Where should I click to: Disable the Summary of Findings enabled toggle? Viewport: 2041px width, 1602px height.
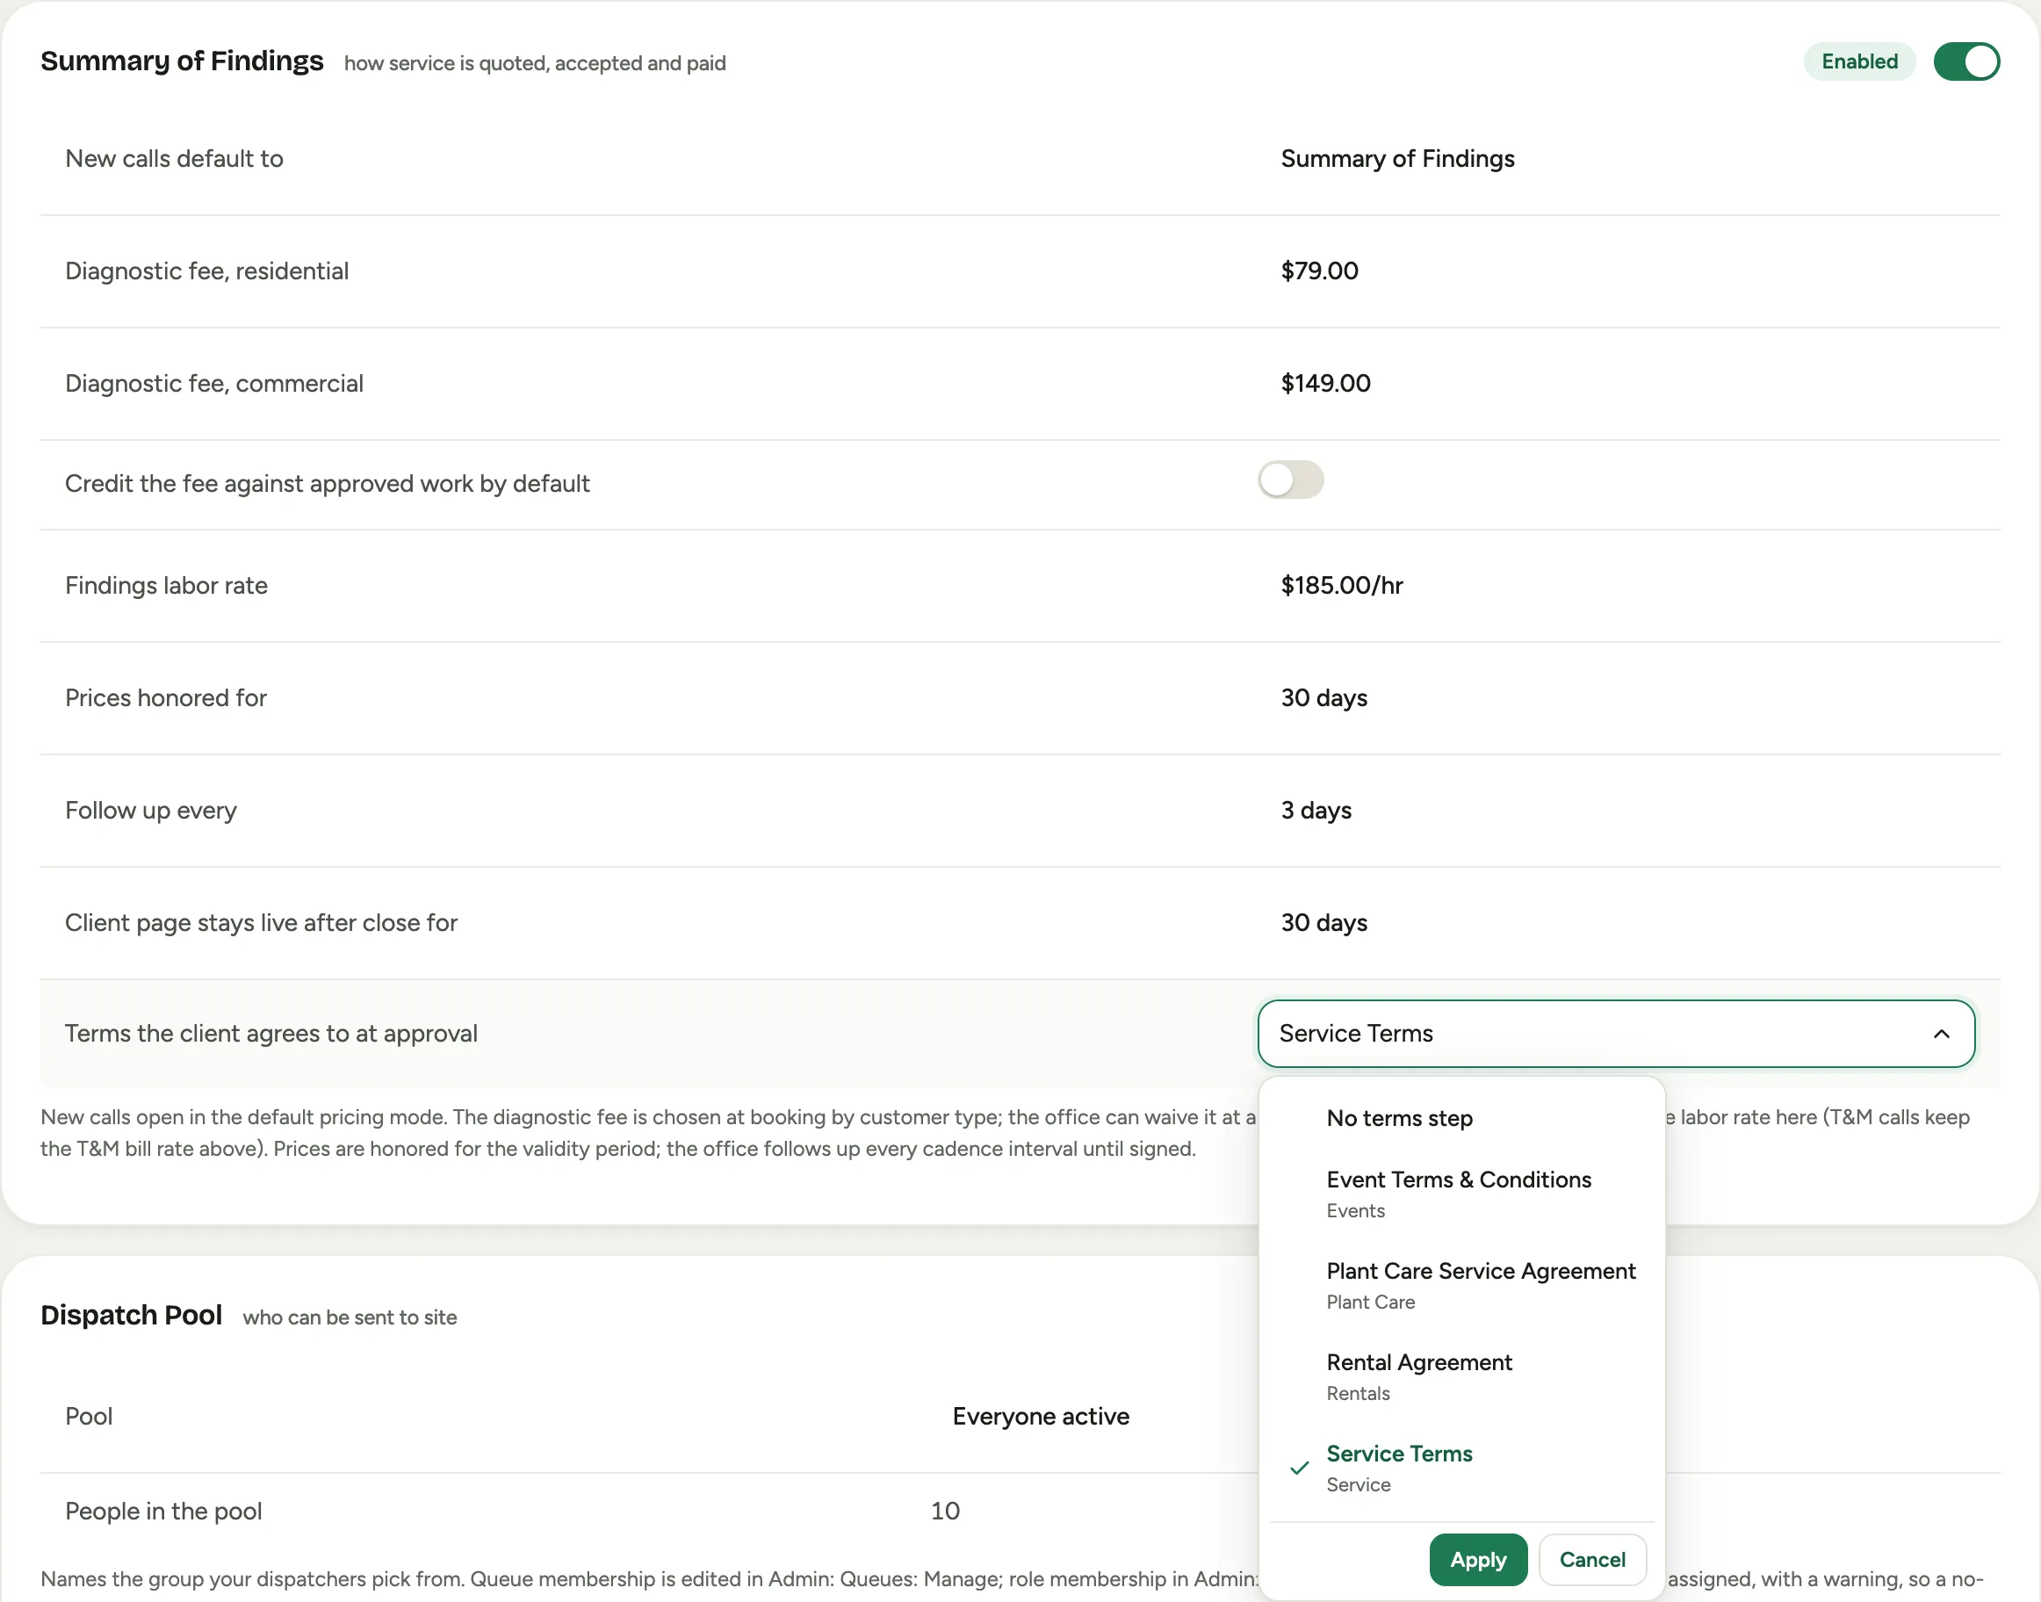click(1966, 61)
